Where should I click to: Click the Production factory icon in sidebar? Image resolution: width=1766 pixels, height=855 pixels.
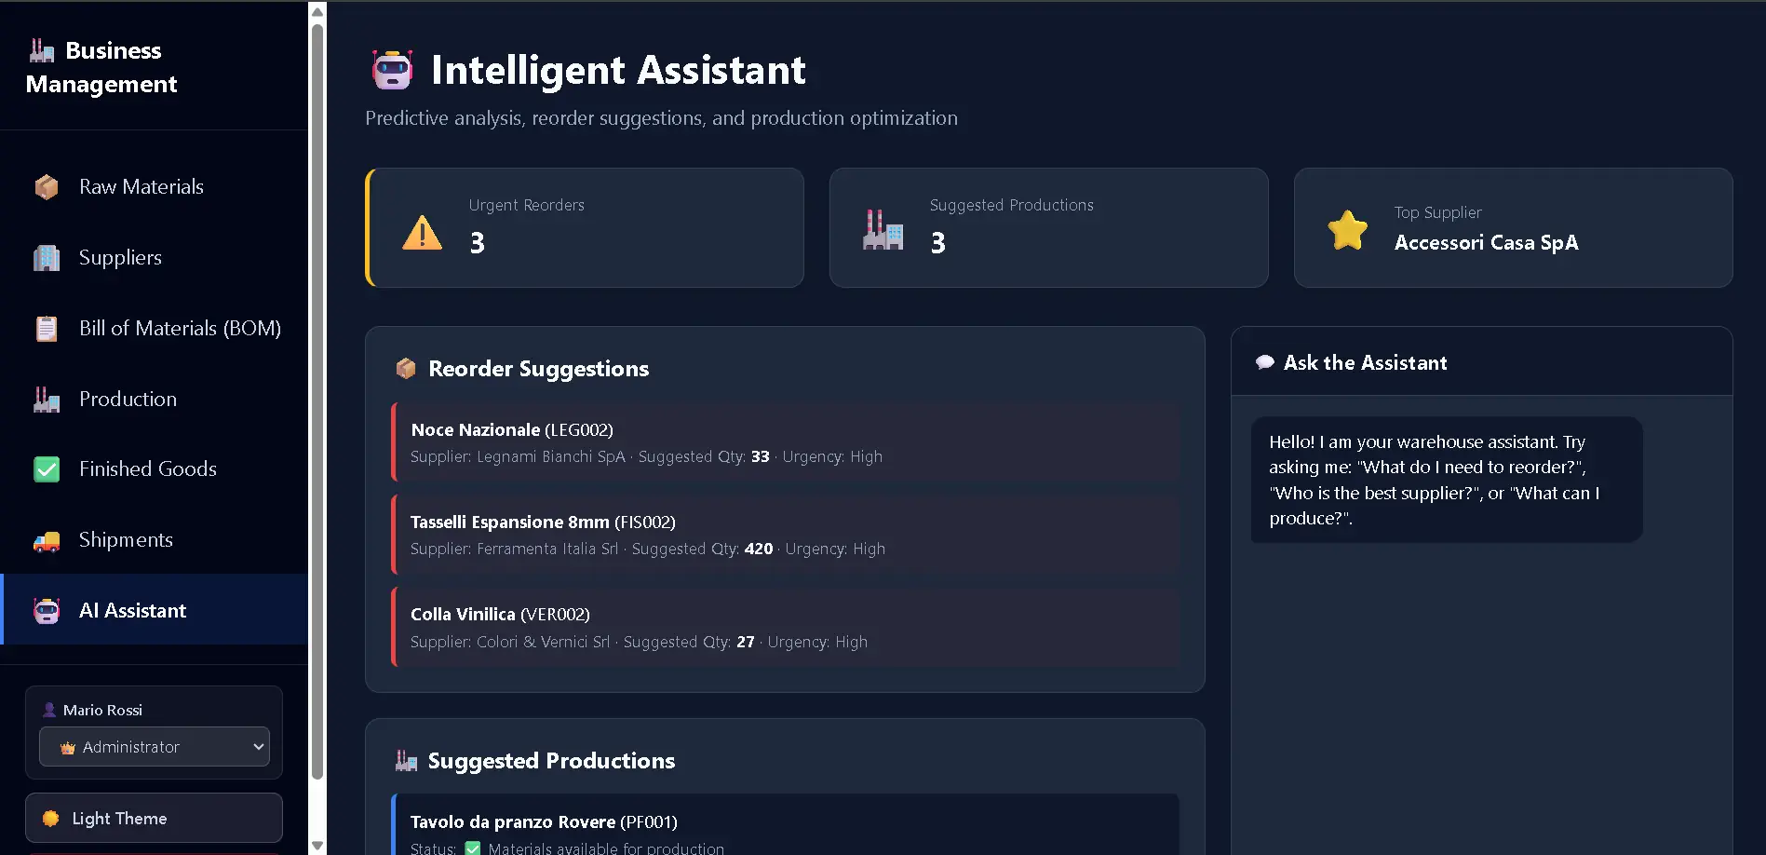[x=47, y=400]
